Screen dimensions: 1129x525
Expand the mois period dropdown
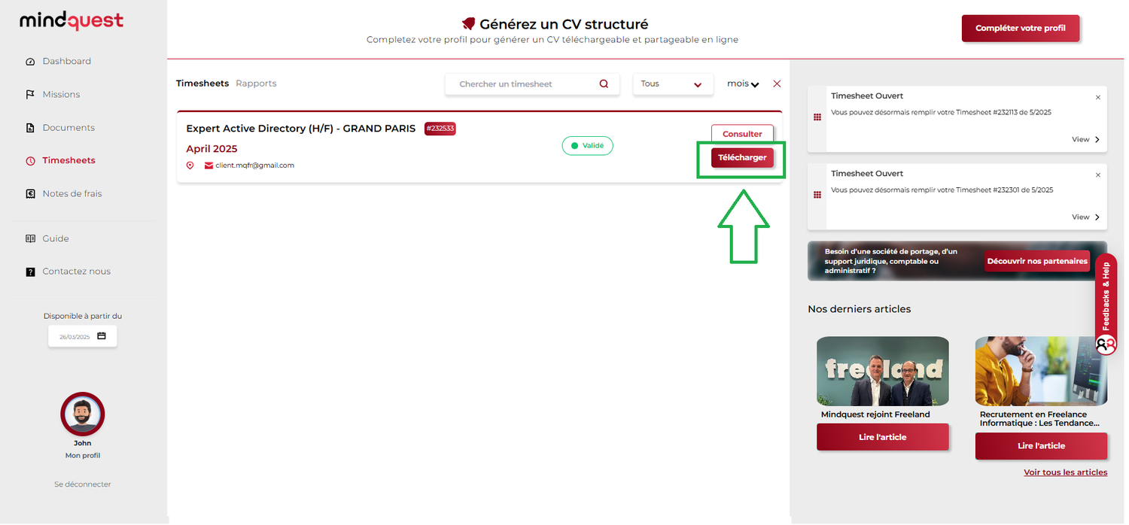(x=743, y=84)
